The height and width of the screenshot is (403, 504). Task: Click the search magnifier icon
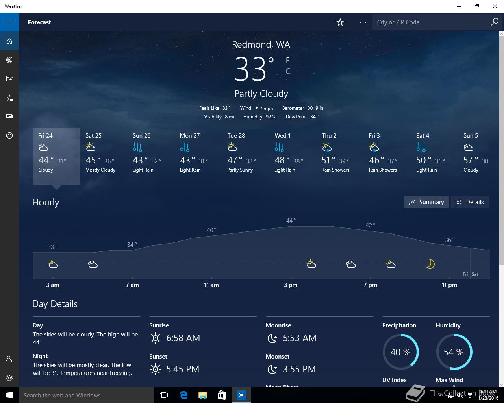495,22
